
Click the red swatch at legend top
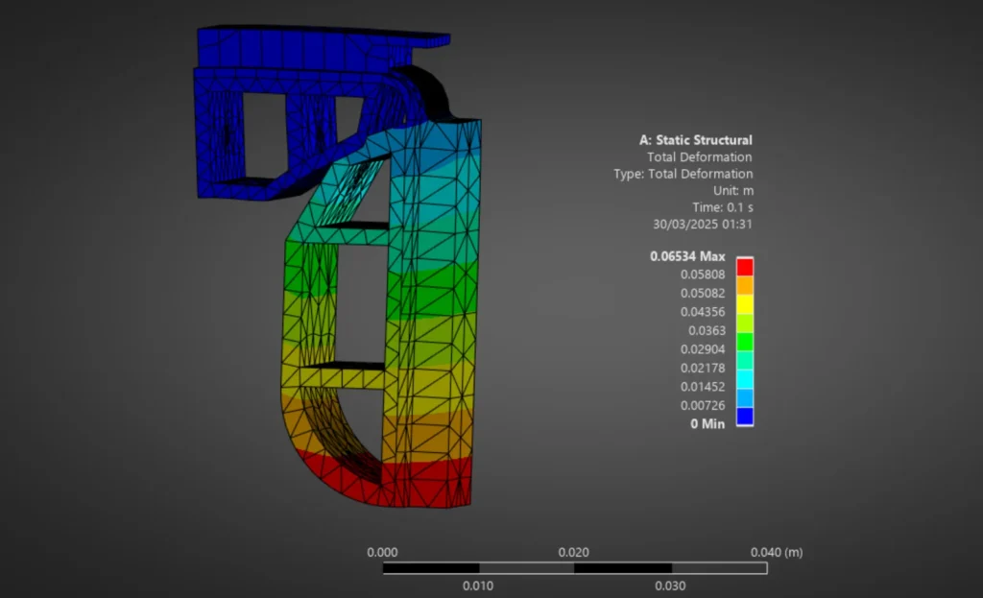[x=744, y=267]
